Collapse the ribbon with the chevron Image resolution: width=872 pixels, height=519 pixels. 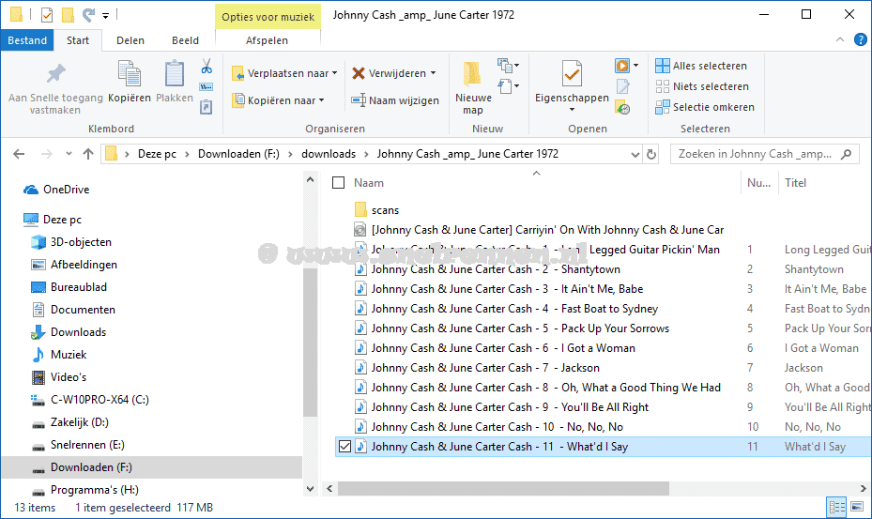[x=840, y=39]
